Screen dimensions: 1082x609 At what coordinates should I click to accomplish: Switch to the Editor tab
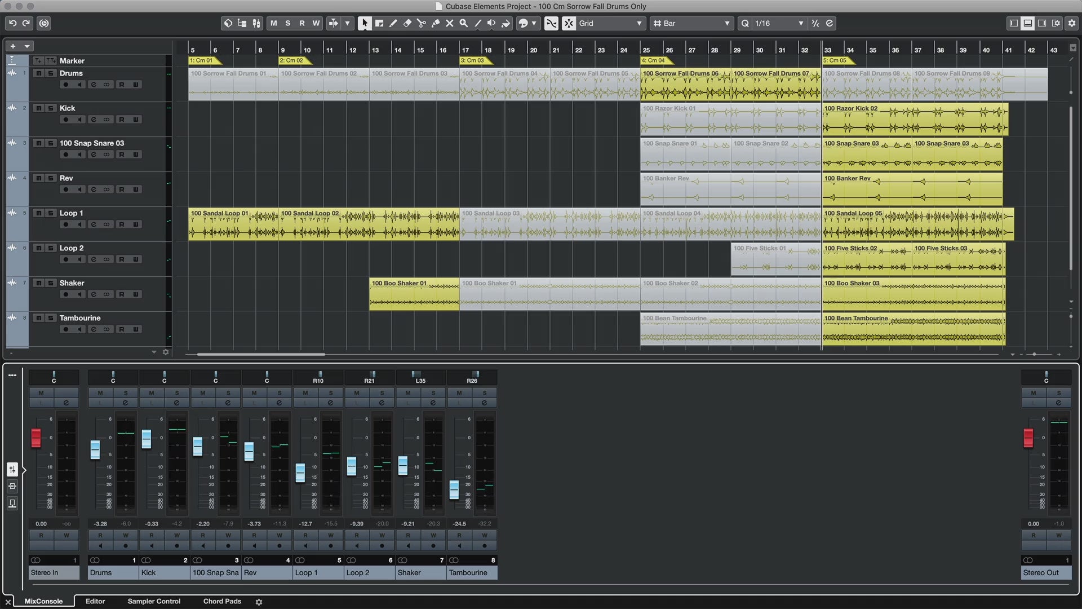tap(95, 601)
